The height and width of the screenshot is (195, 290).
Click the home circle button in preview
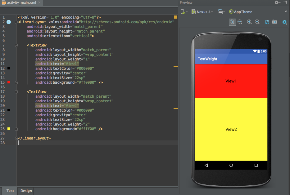(231, 165)
